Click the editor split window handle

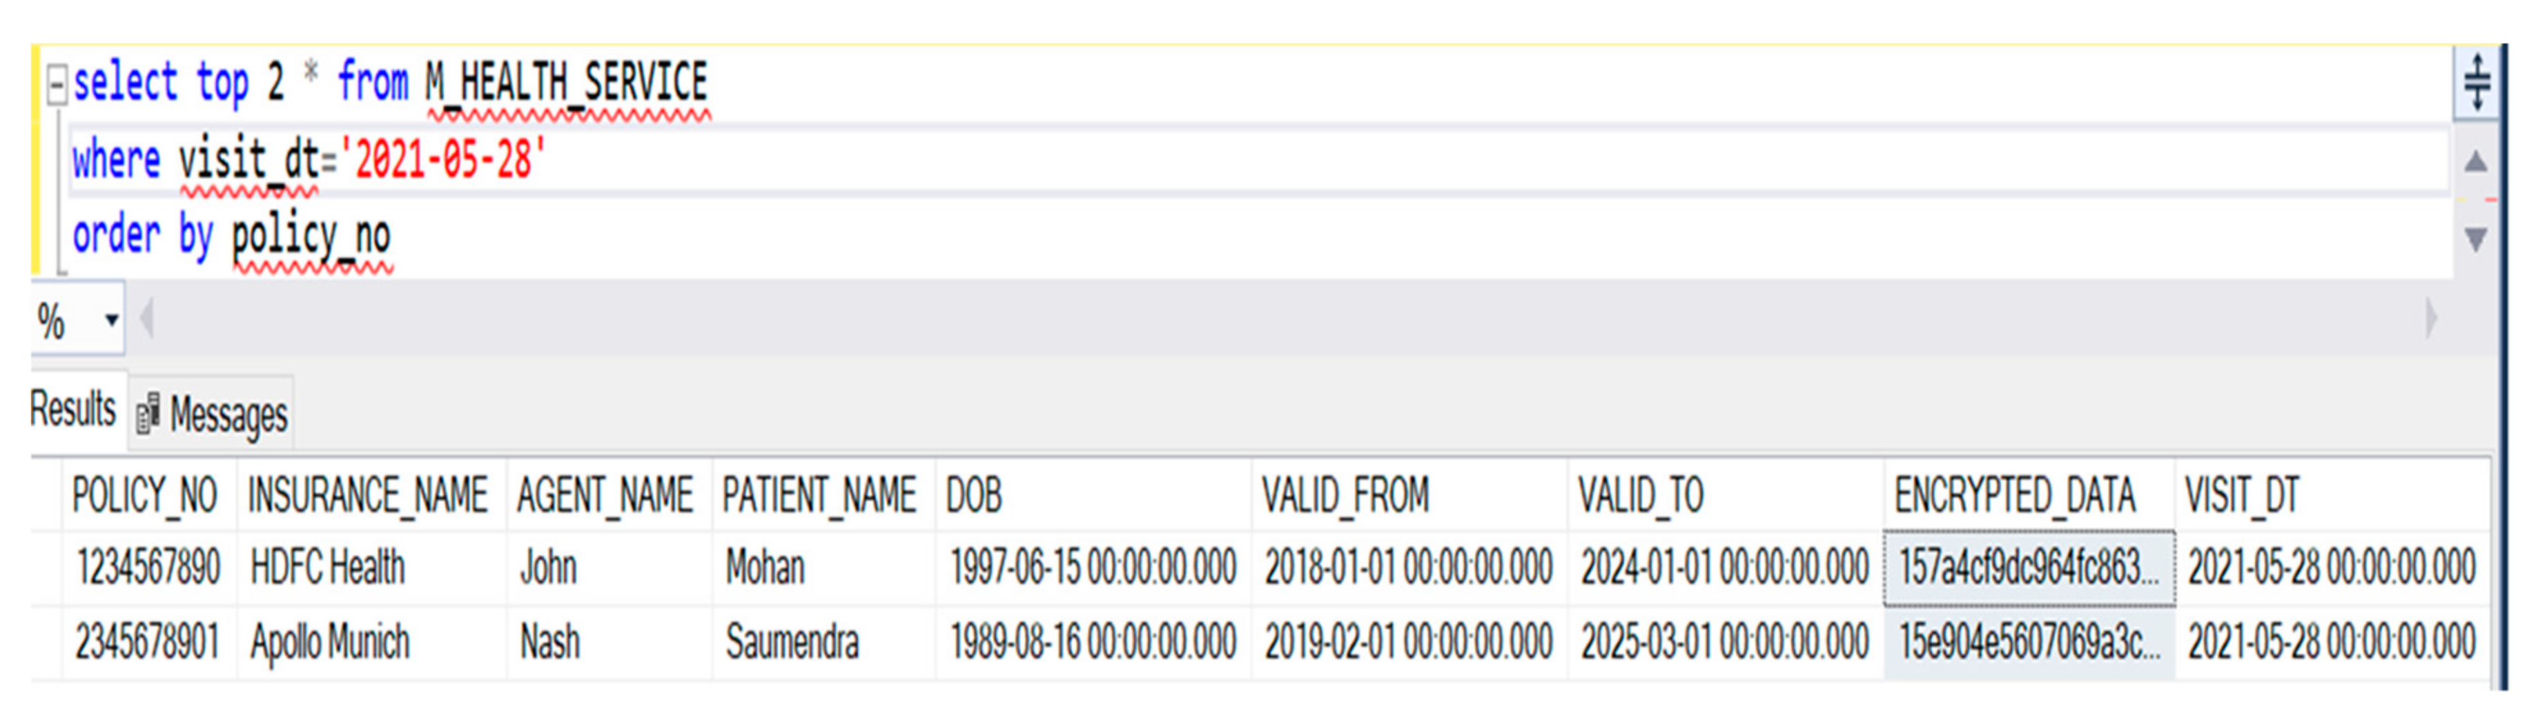pyautogui.click(x=2476, y=82)
